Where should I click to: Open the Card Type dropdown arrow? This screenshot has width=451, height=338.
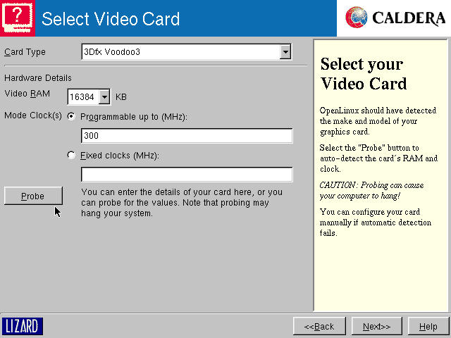[x=285, y=51]
